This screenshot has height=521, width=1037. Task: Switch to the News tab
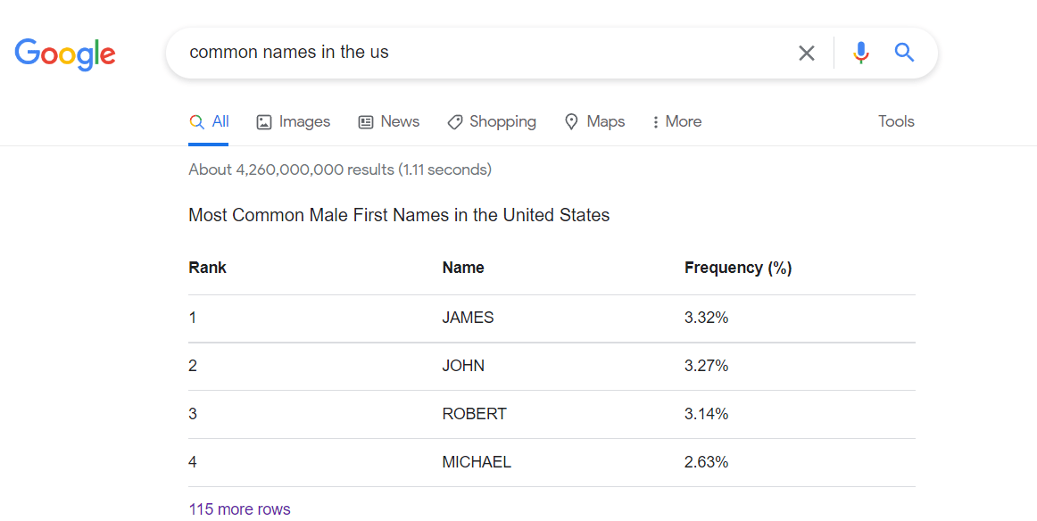pyautogui.click(x=400, y=121)
